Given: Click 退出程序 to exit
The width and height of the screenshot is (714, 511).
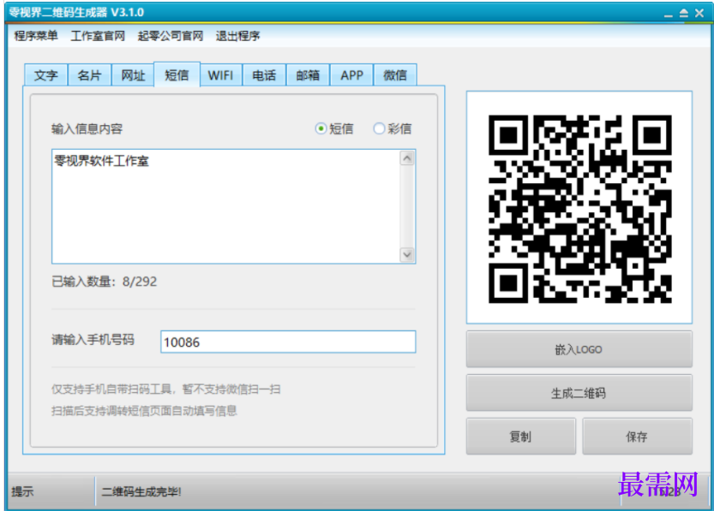Looking at the screenshot, I should (x=237, y=35).
